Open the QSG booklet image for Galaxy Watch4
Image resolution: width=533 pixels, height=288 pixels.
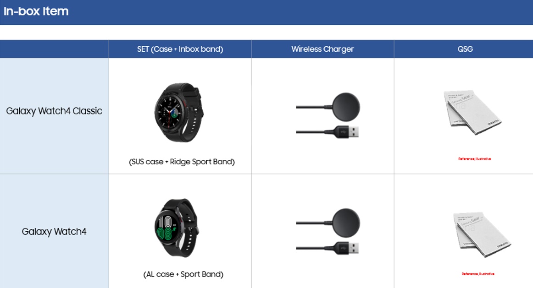coord(482,234)
